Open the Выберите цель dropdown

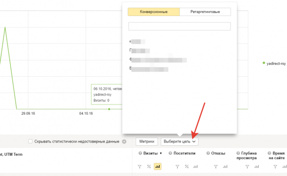pos(179,141)
